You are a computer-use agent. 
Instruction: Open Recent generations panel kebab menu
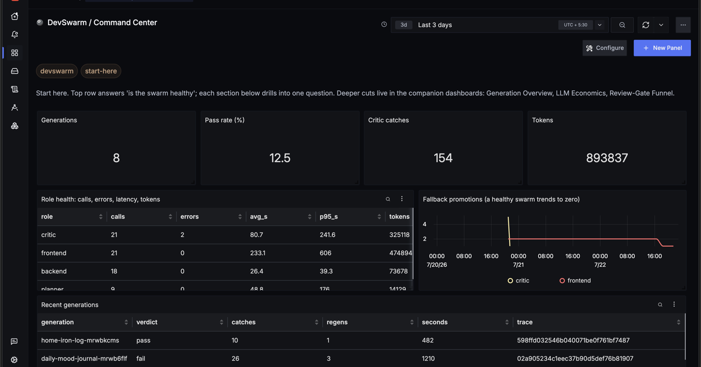pyautogui.click(x=674, y=304)
